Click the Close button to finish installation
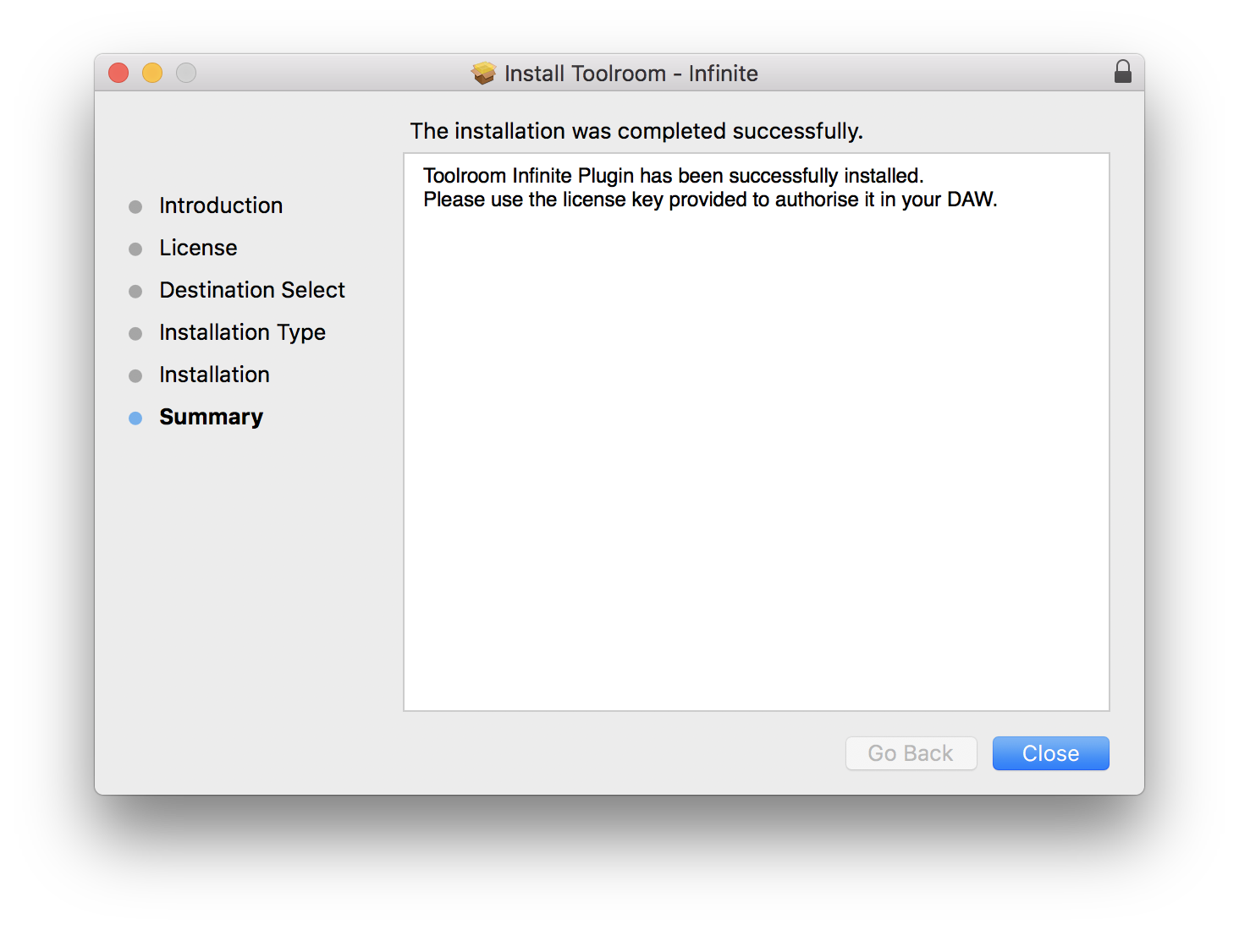The image size is (1239, 930). click(x=1050, y=753)
